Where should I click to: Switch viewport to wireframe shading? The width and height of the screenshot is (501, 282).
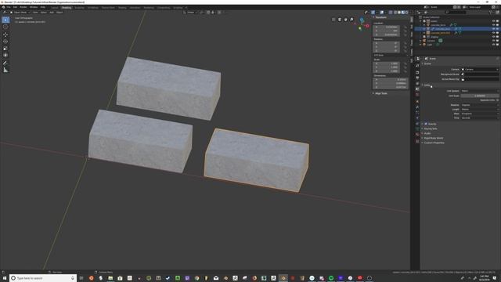395,13
